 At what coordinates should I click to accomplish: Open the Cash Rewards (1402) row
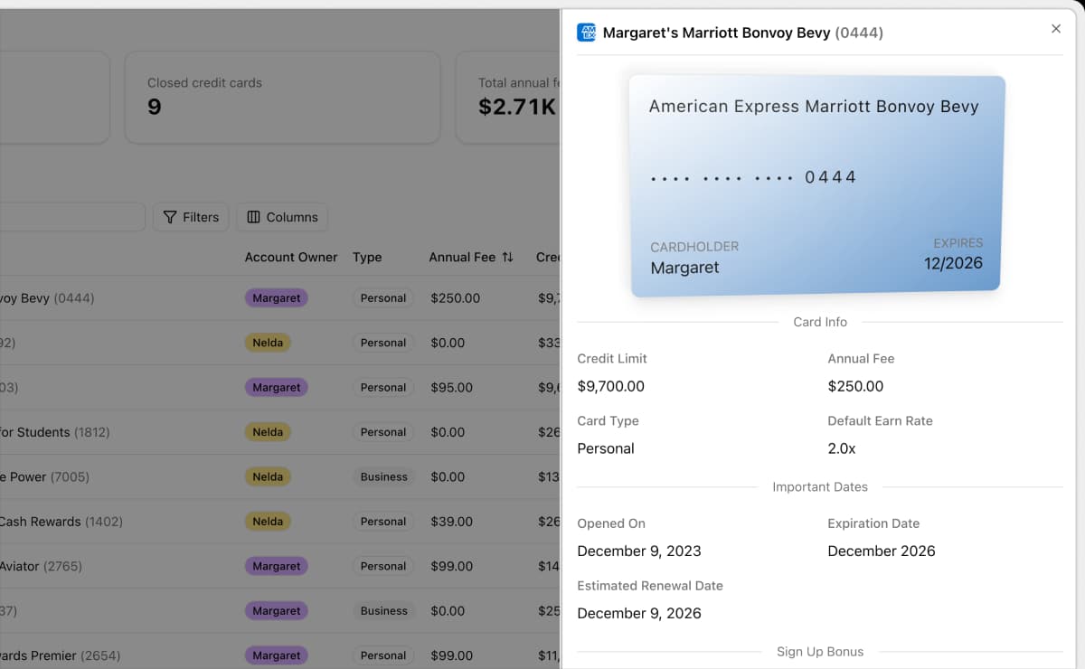click(280, 522)
